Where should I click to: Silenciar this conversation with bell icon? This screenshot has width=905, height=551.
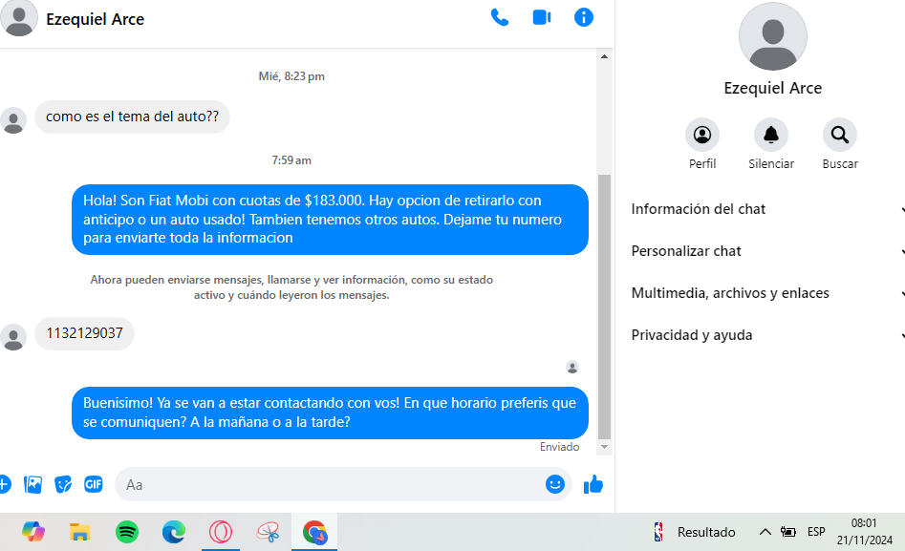771,136
